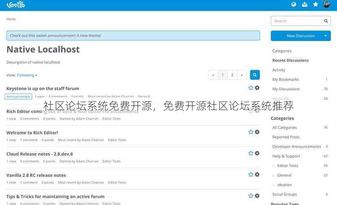This screenshot has height=205, width=337.
Task: Go to previous page arrow
Action: 213,75
